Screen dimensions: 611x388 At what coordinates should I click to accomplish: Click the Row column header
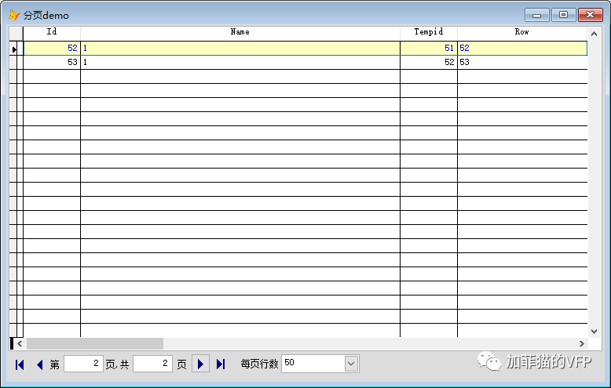(x=522, y=32)
